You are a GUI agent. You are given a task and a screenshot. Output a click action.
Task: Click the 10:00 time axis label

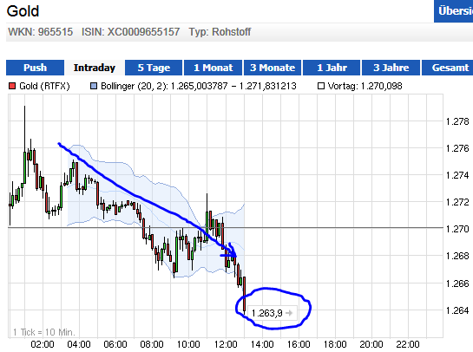pos(188,344)
